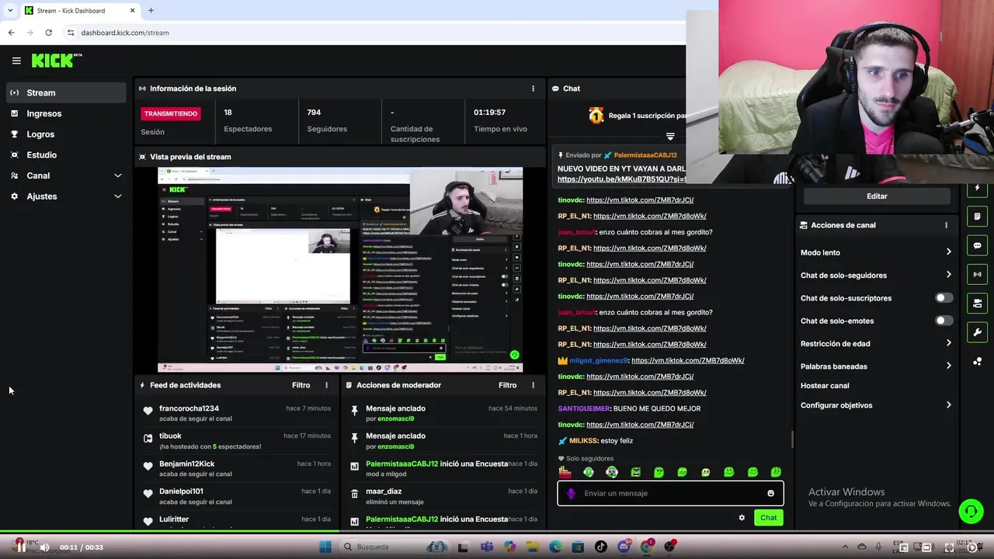Toggle Chat de solo-emotes switch
This screenshot has height=559, width=994.
[x=944, y=321]
